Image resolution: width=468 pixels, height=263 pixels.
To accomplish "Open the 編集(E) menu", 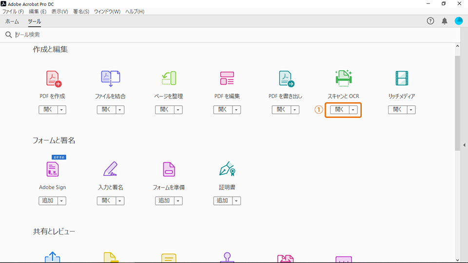I will pyautogui.click(x=38, y=11).
